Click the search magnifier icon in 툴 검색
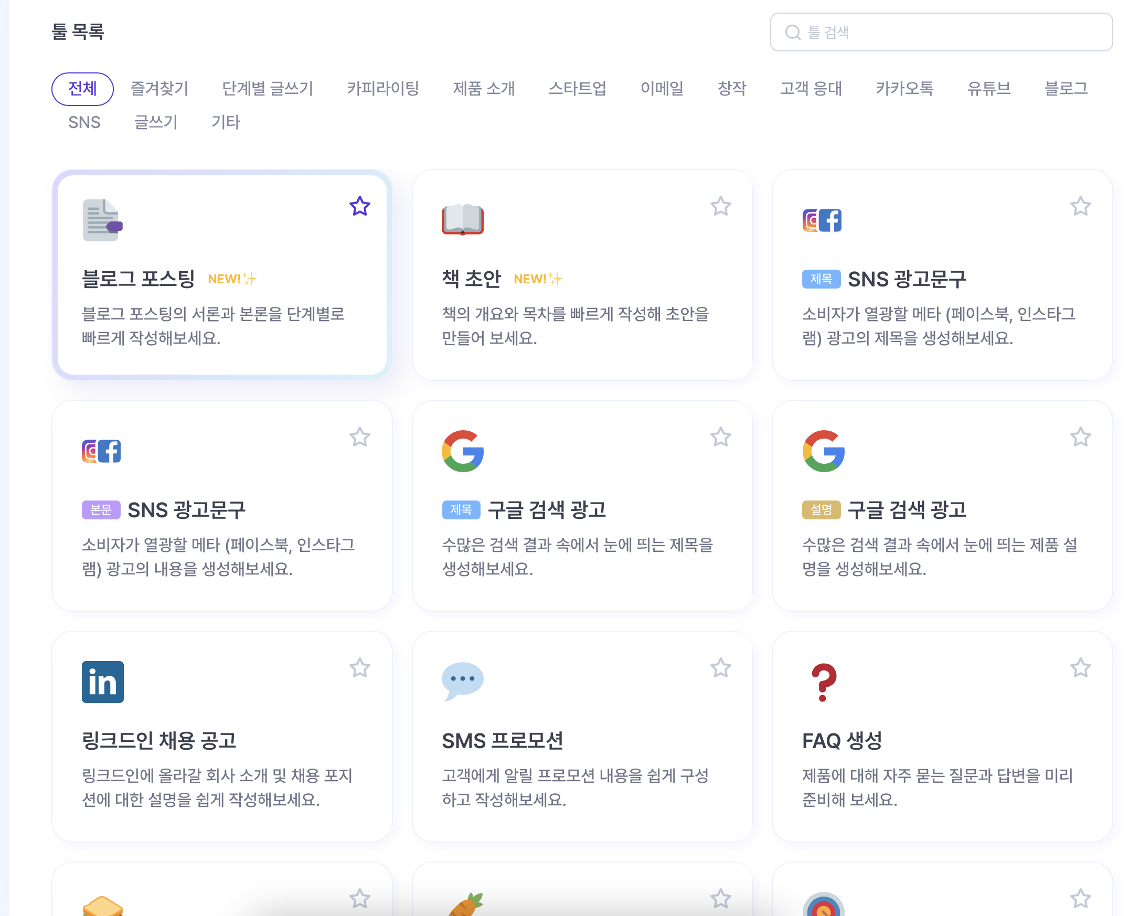The image size is (1129, 916). (792, 33)
